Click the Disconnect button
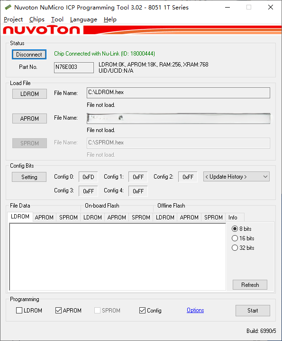The height and width of the screenshot is (341, 282). coord(29,54)
